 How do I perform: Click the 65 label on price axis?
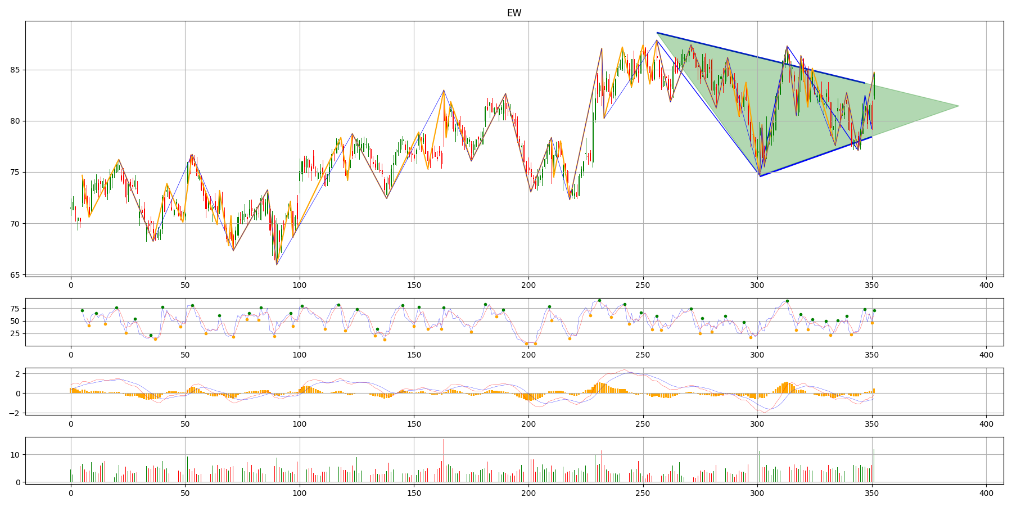coord(15,275)
